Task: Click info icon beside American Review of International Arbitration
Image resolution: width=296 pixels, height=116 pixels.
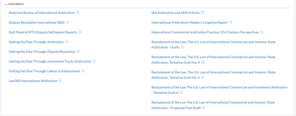Action: tap(77, 13)
